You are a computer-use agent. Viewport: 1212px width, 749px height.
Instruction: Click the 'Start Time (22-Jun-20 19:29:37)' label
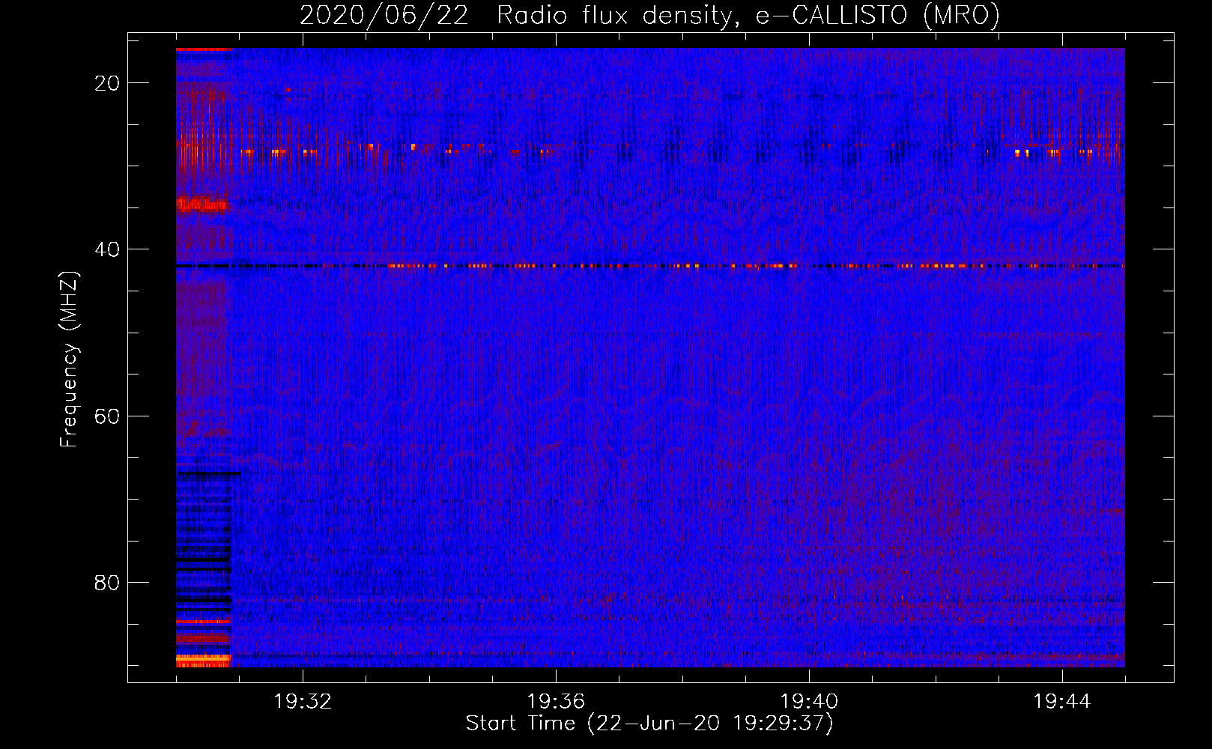[649, 724]
